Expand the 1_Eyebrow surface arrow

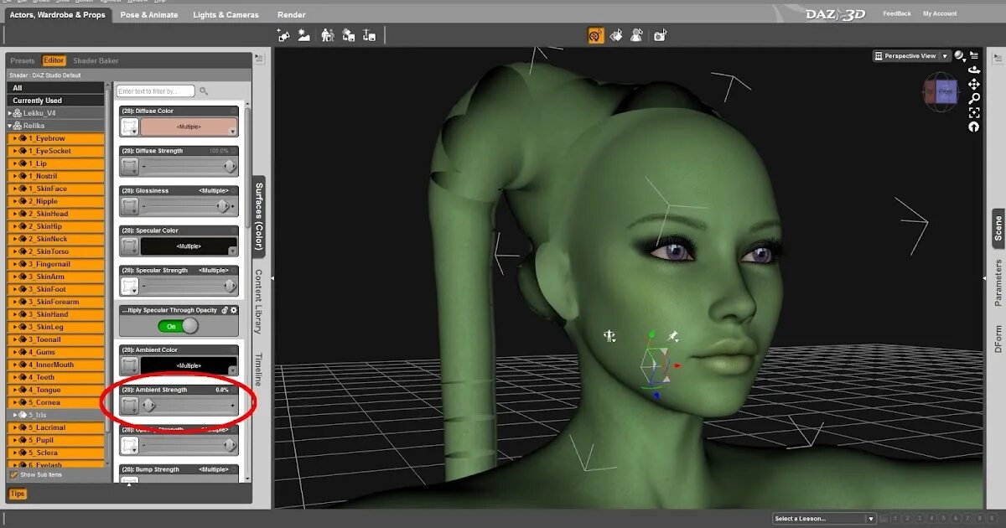tap(15, 138)
